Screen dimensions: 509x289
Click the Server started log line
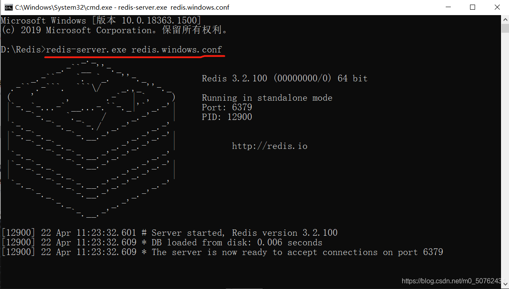click(169, 233)
